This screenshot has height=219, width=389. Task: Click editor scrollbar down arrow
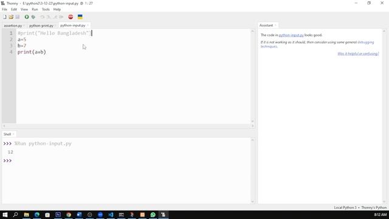[253, 121]
